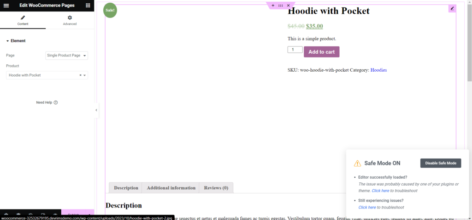The height and width of the screenshot is (220, 472).
Task: Click the Need Help link
Action: [44, 102]
